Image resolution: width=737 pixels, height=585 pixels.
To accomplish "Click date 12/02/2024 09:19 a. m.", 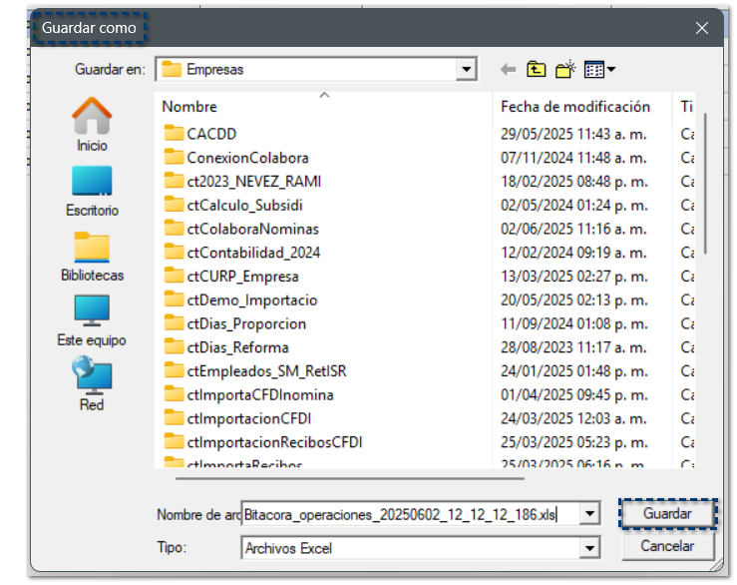I will click(x=573, y=253).
